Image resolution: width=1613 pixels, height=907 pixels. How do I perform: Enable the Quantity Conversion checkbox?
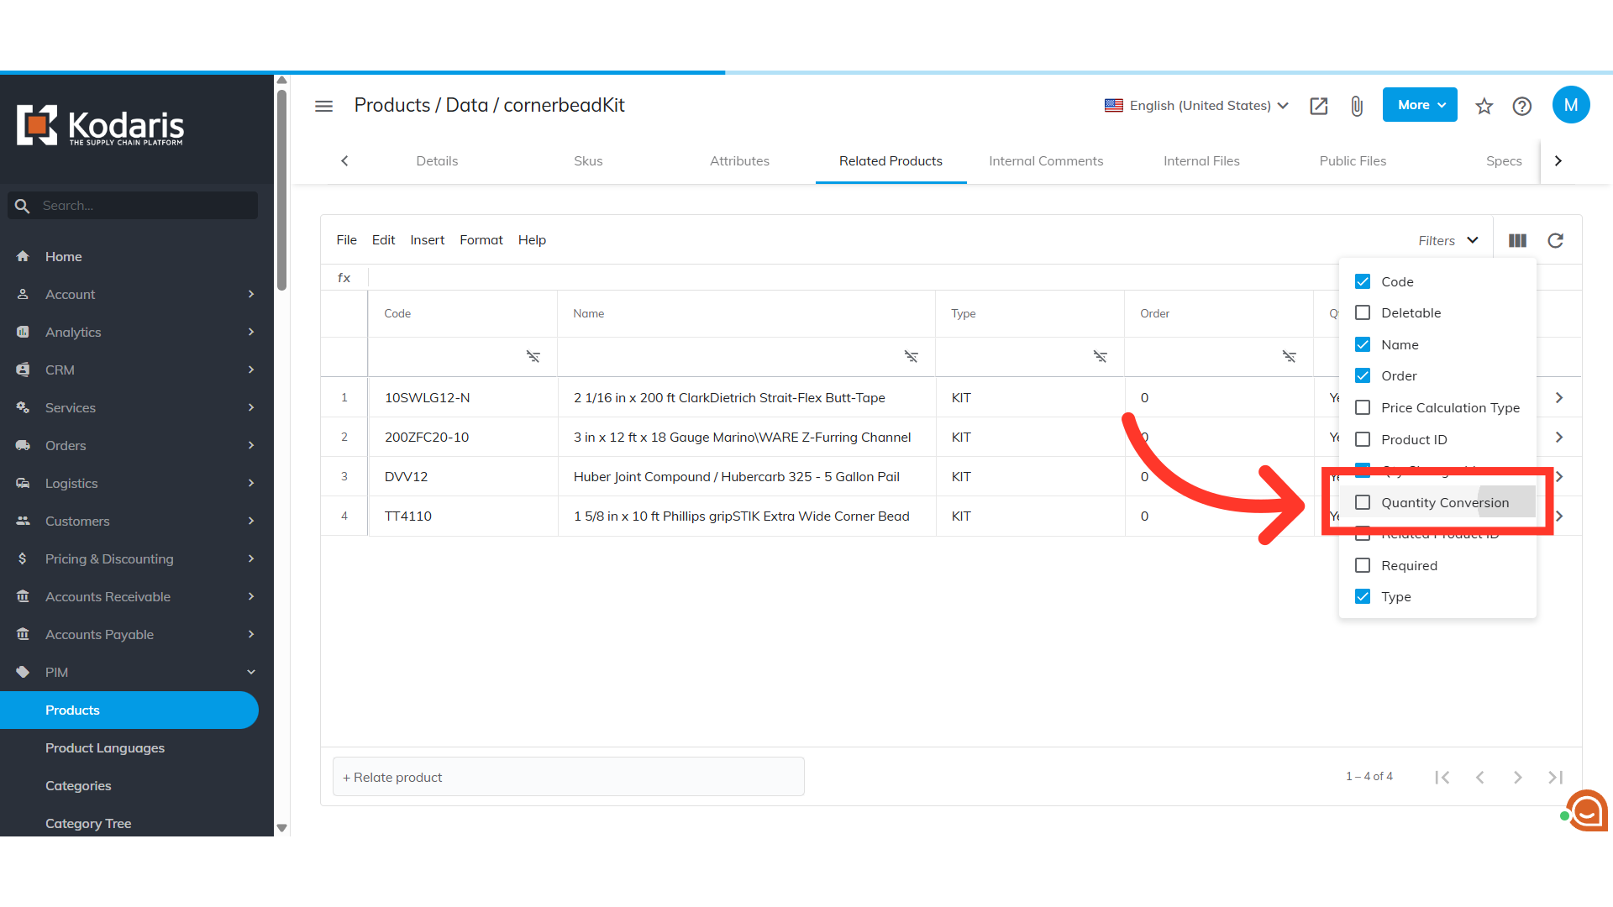click(x=1363, y=502)
